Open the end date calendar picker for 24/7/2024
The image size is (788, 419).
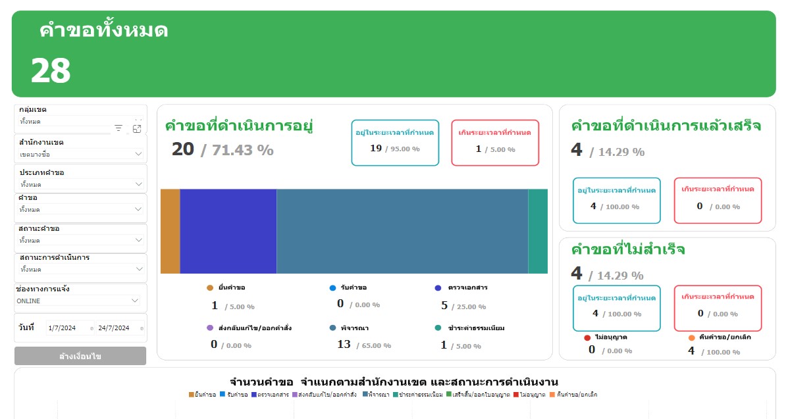142,328
